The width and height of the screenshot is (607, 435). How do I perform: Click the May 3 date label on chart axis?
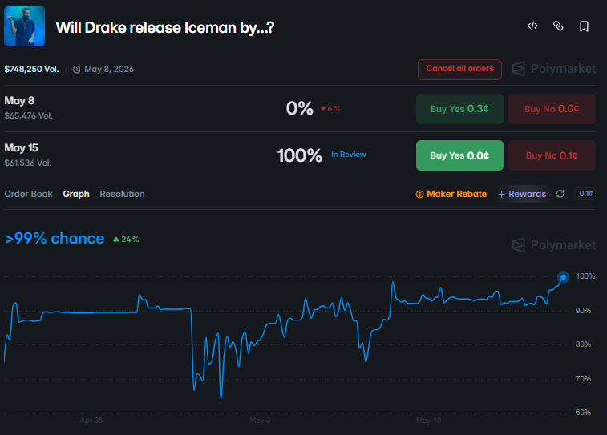[260, 421]
